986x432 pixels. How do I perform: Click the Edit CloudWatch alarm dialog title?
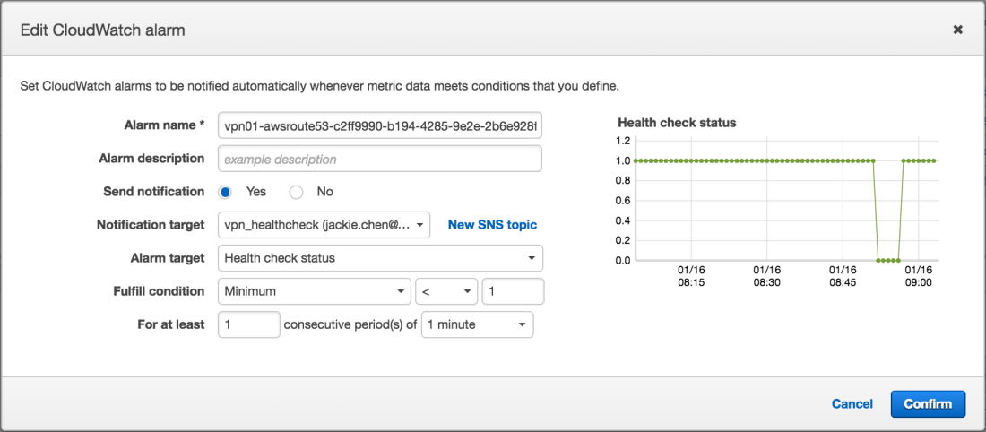(102, 30)
